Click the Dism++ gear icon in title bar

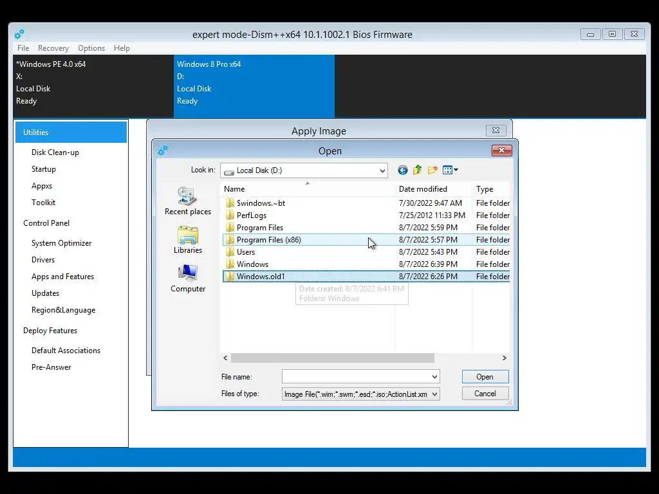(19, 34)
